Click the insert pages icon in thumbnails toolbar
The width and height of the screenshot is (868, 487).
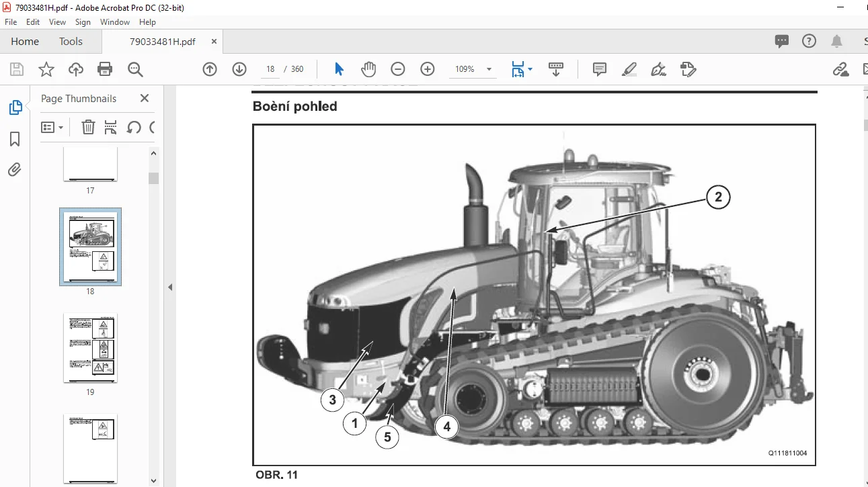111,127
